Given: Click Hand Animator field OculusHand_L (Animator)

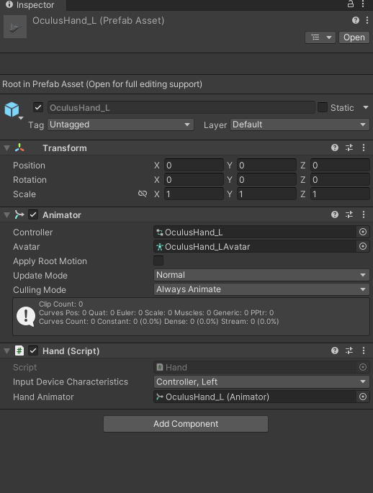Looking at the screenshot, I should click(x=255, y=397).
